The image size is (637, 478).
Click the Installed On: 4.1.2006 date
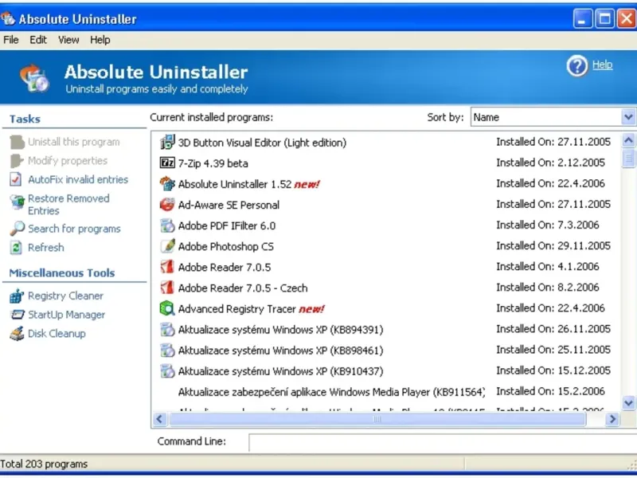[x=548, y=266]
